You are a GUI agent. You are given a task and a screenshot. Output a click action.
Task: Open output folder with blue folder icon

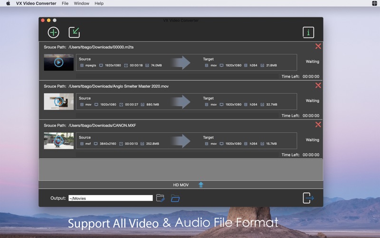(175, 198)
